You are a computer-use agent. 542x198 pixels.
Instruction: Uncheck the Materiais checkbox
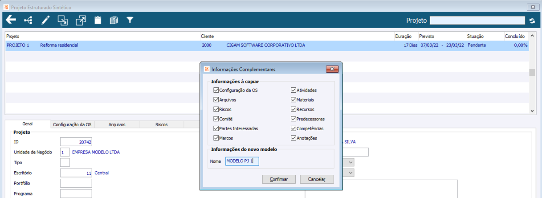tap(293, 99)
